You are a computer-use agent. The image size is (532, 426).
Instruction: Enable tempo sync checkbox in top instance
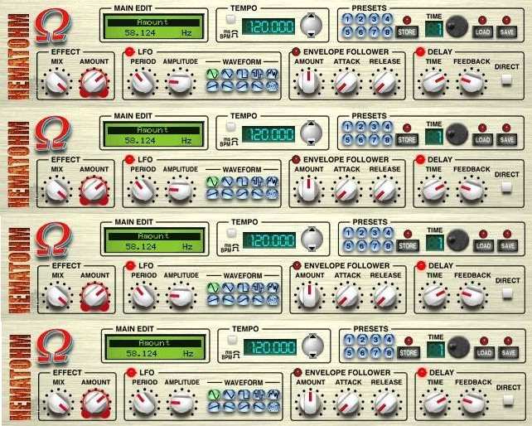(230, 19)
